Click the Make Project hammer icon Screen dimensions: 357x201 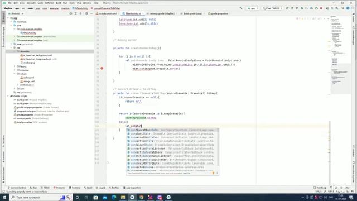241,8
